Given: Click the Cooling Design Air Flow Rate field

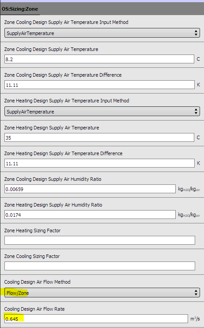Looking at the screenshot, I should (96, 319).
